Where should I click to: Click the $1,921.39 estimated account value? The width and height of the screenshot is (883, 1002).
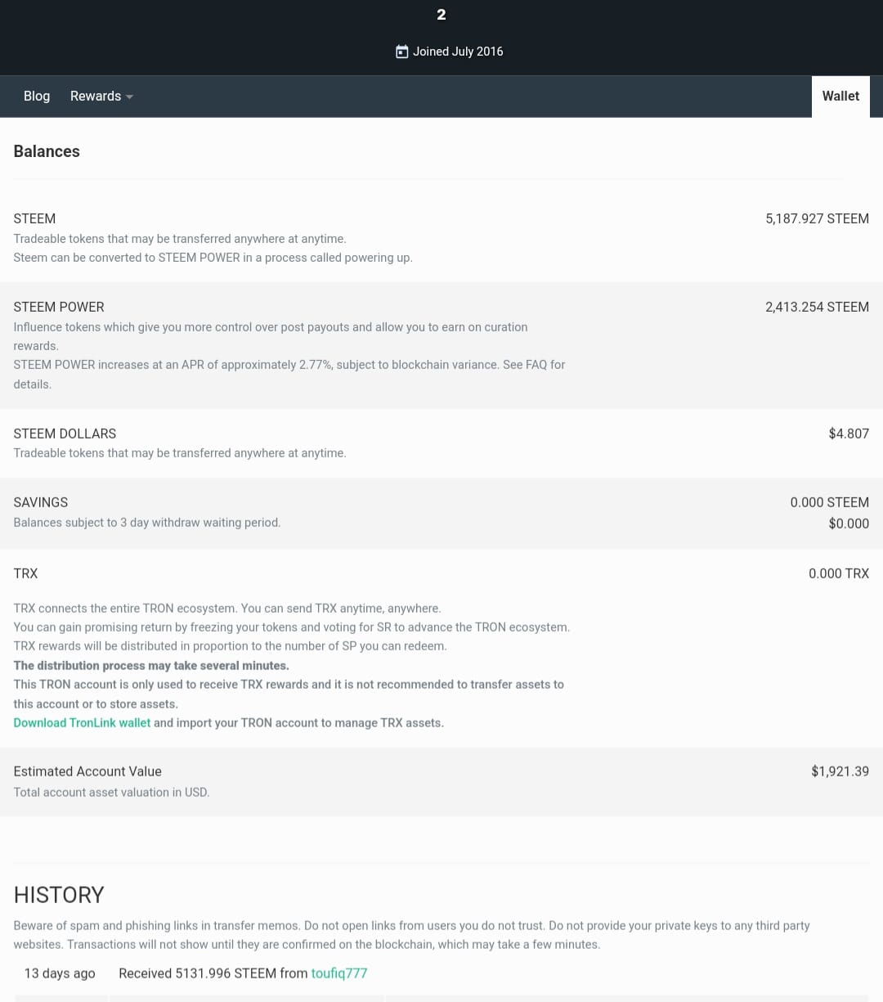840,771
